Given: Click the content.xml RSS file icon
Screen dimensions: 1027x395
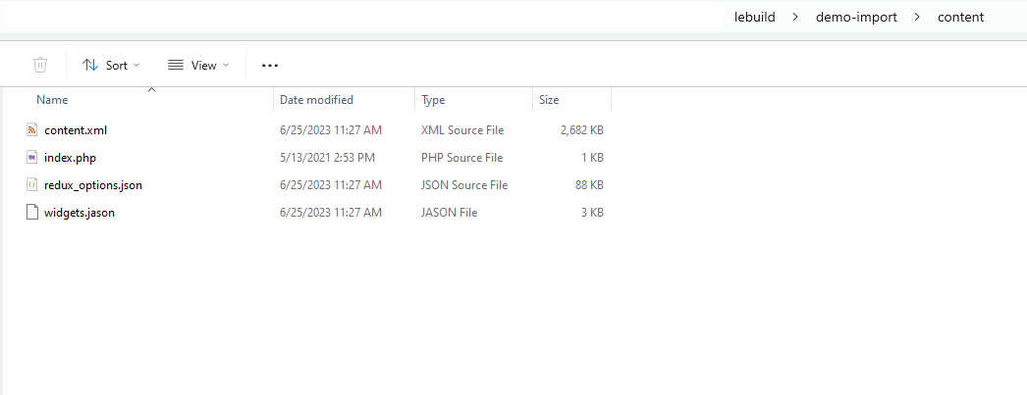Looking at the screenshot, I should point(32,130).
